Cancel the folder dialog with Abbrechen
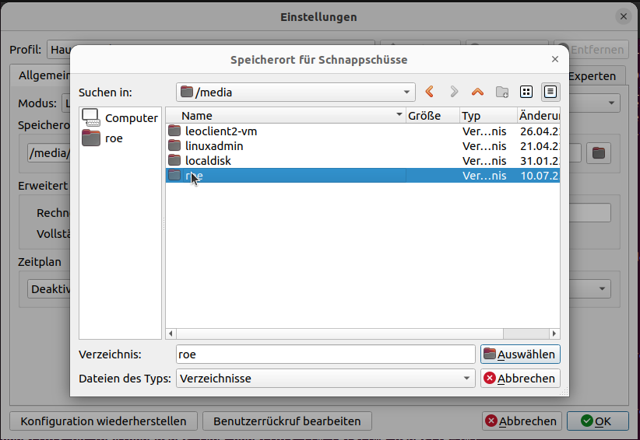 pyautogui.click(x=520, y=379)
